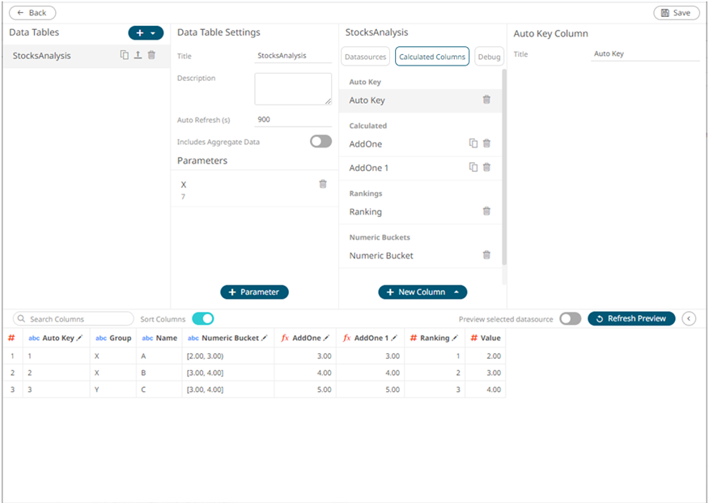Delete the X parameter

(x=323, y=184)
